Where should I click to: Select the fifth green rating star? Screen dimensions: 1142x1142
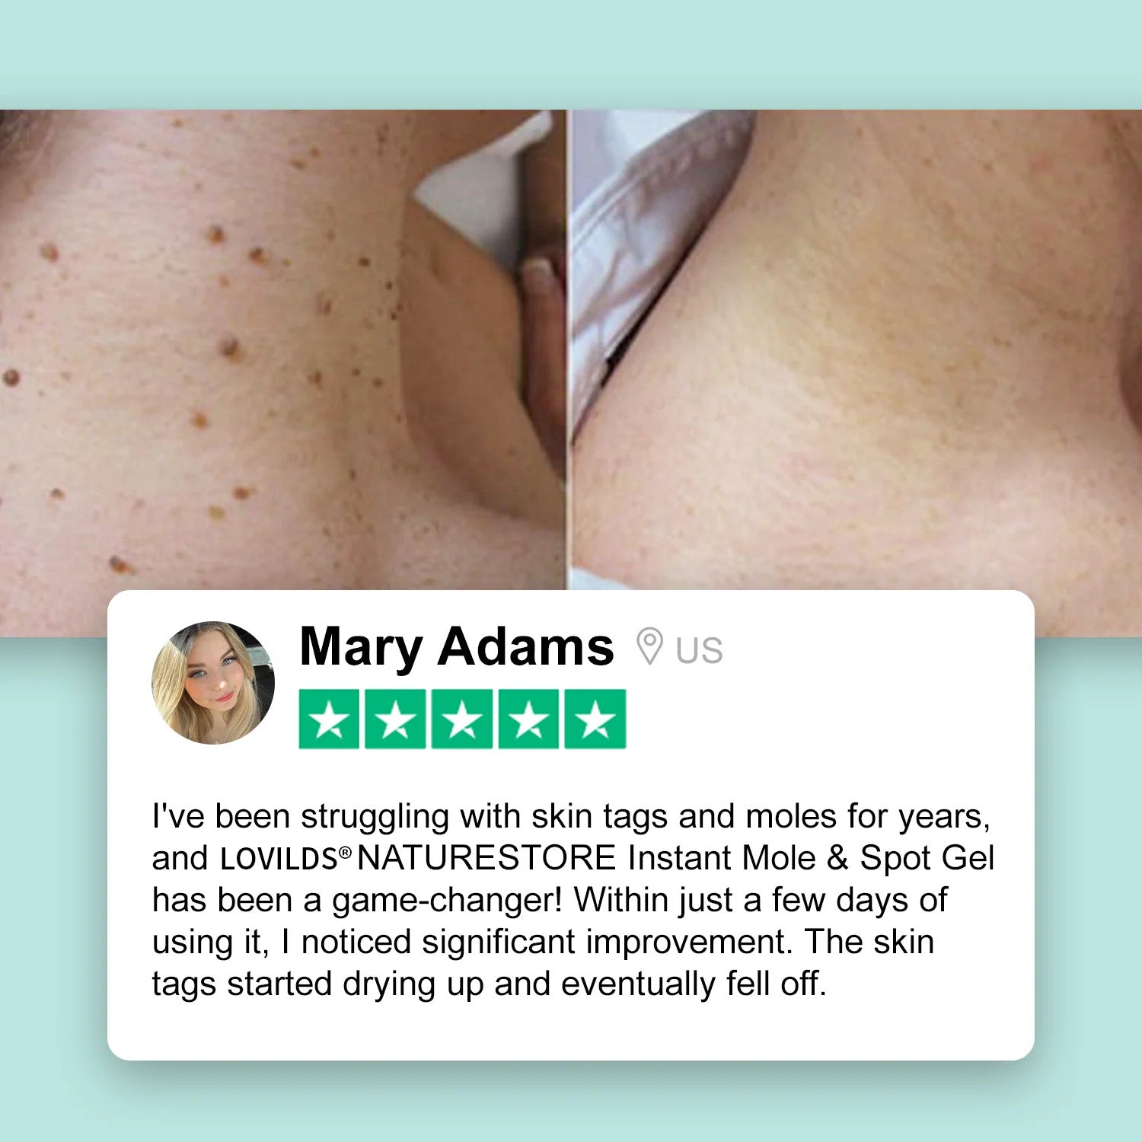[595, 719]
